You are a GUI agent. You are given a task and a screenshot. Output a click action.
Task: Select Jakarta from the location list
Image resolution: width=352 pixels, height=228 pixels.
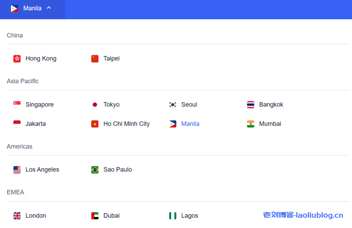[x=35, y=124]
